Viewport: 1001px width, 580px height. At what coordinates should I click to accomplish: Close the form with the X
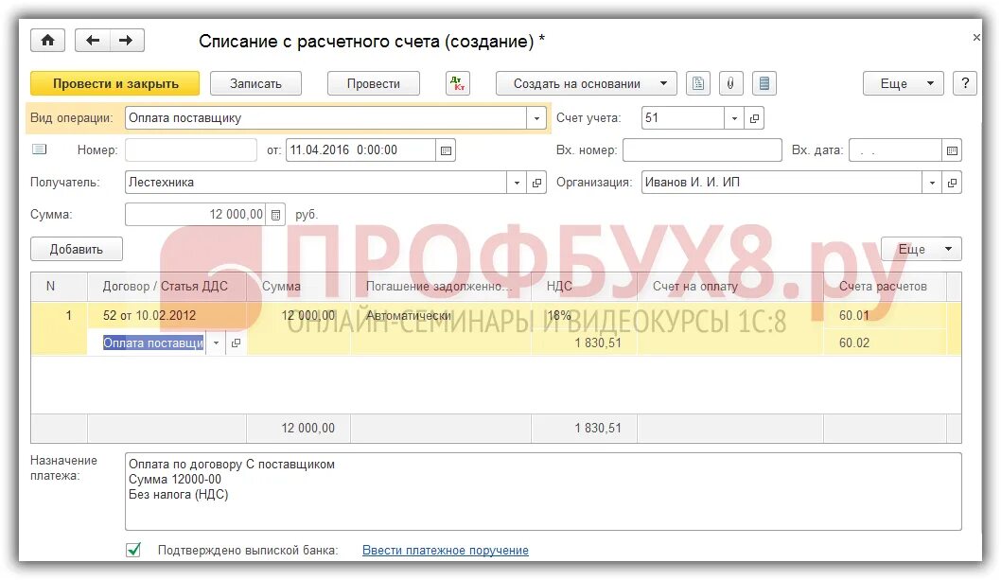coord(976,38)
